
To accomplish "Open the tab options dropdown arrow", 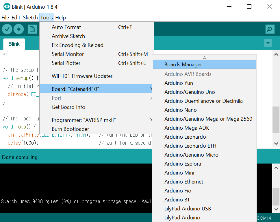I will [x=268, y=43].
